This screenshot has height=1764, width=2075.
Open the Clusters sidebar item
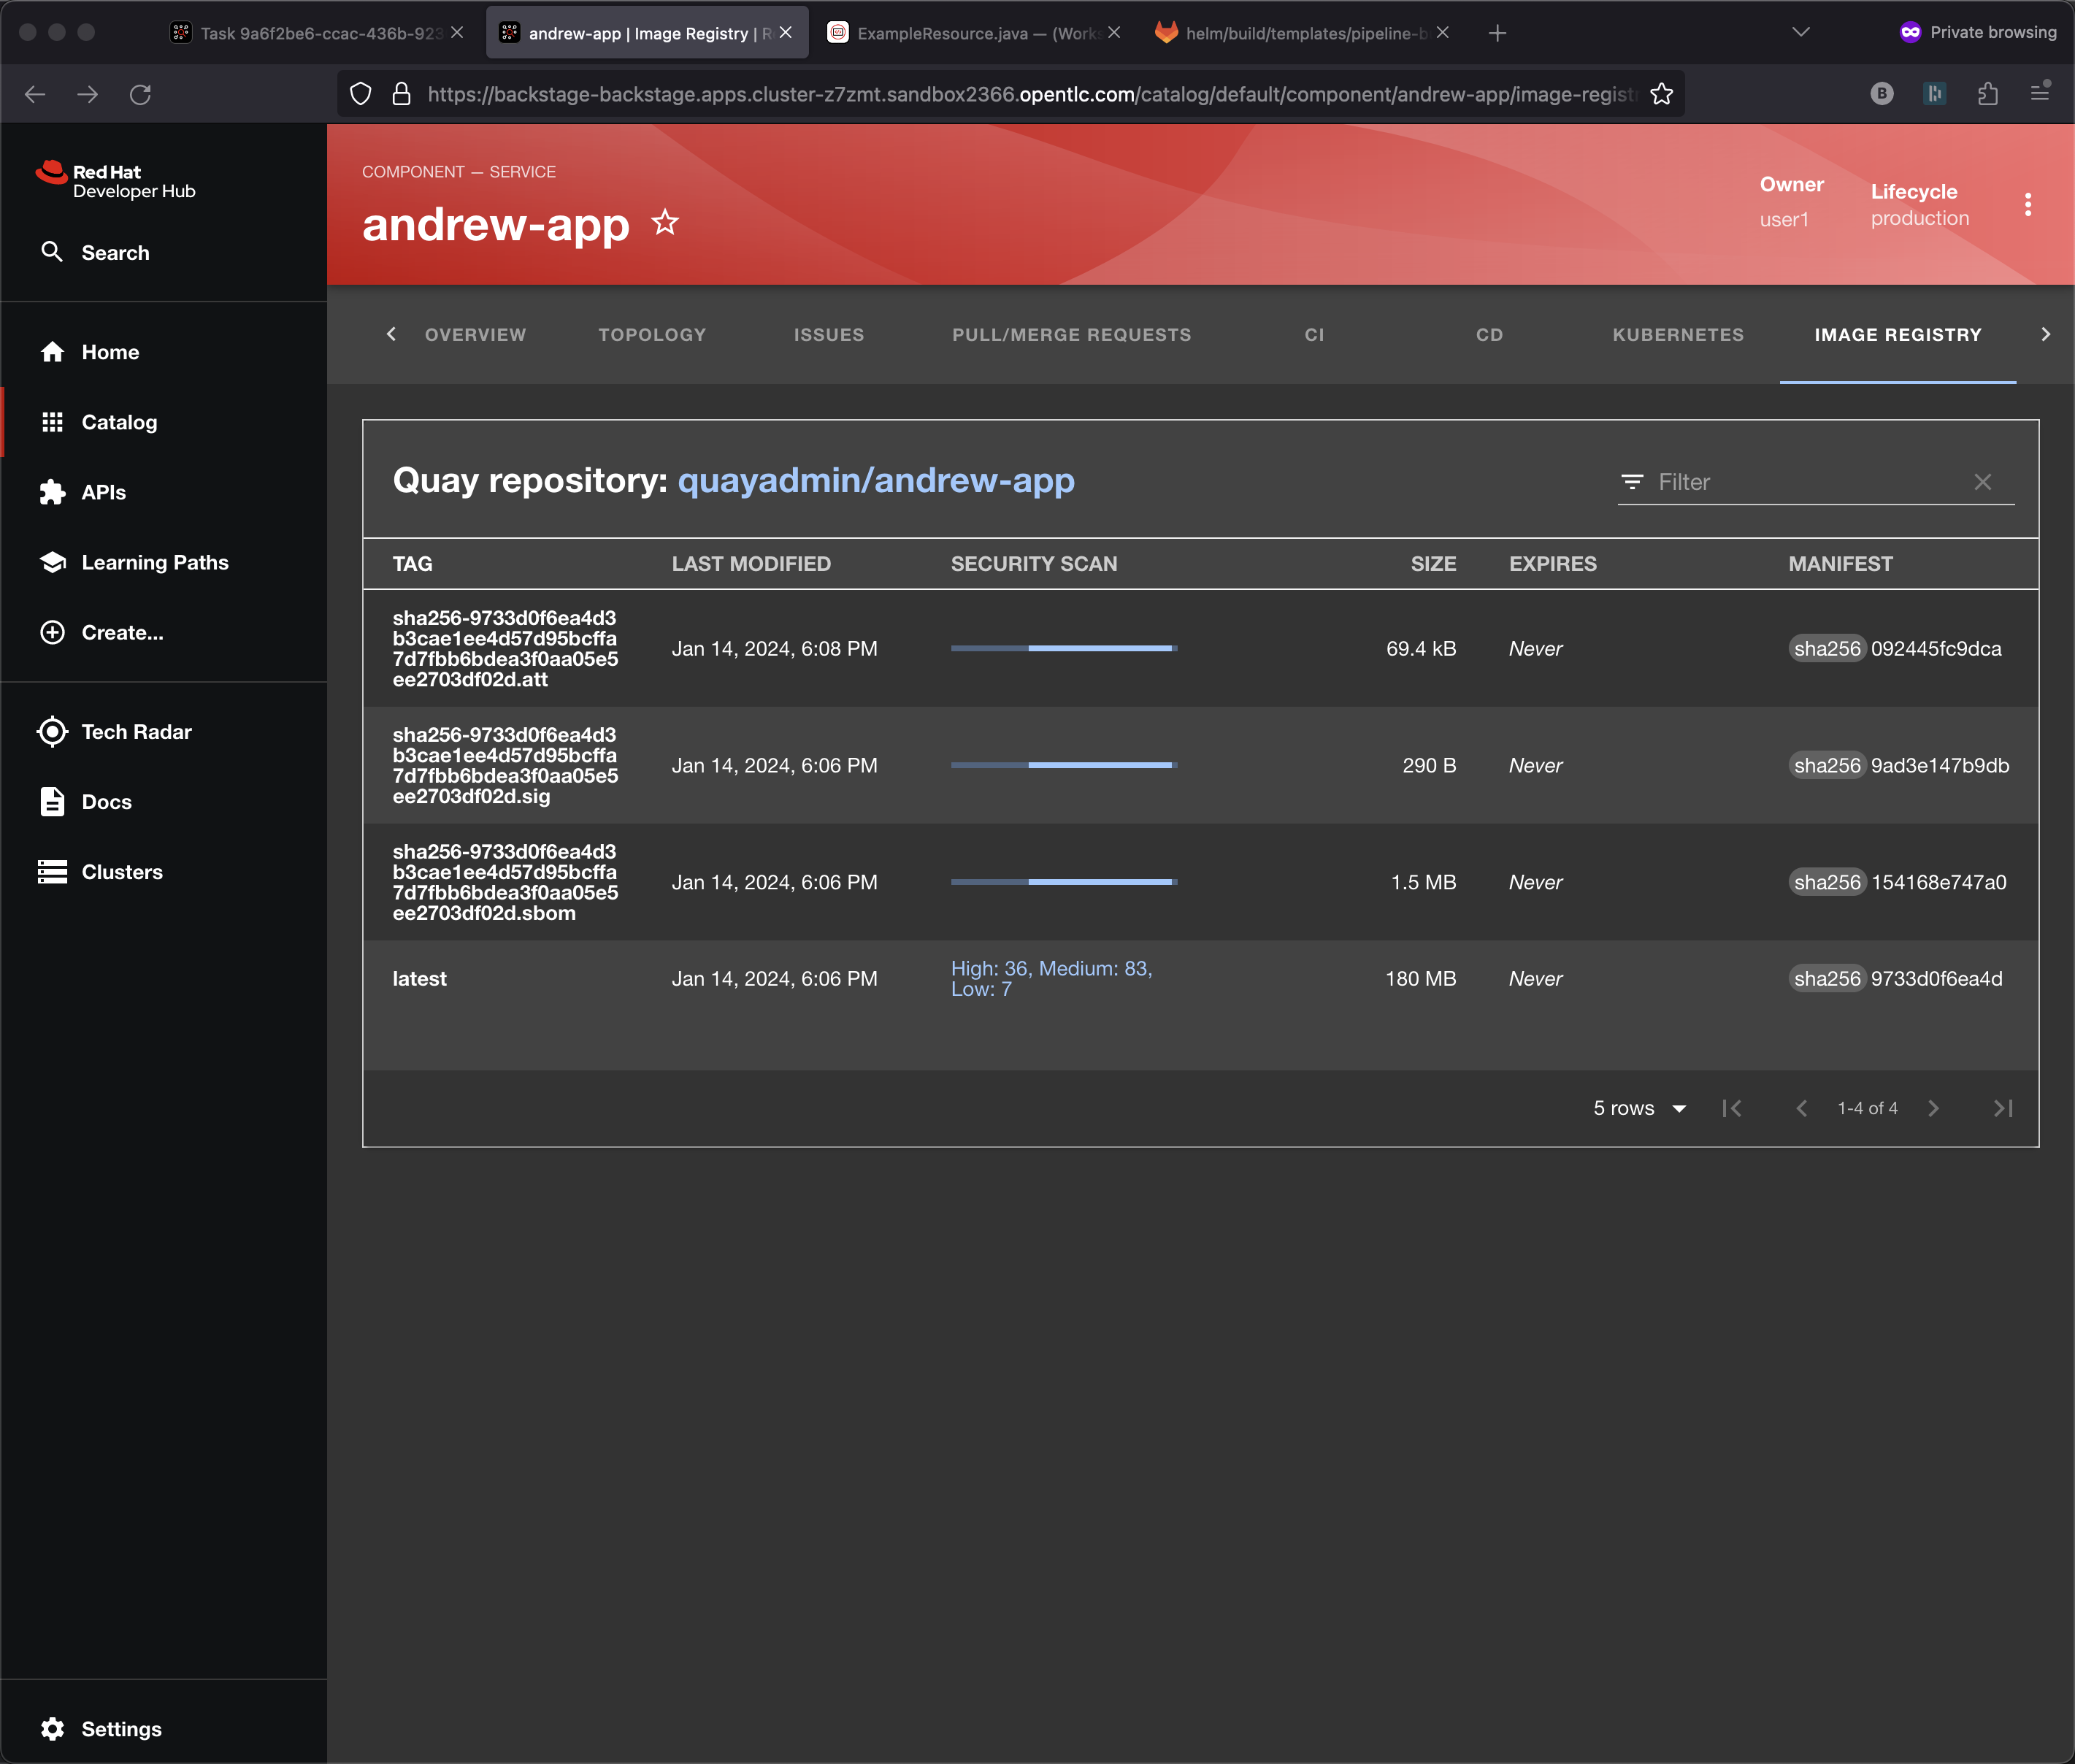[x=121, y=872]
